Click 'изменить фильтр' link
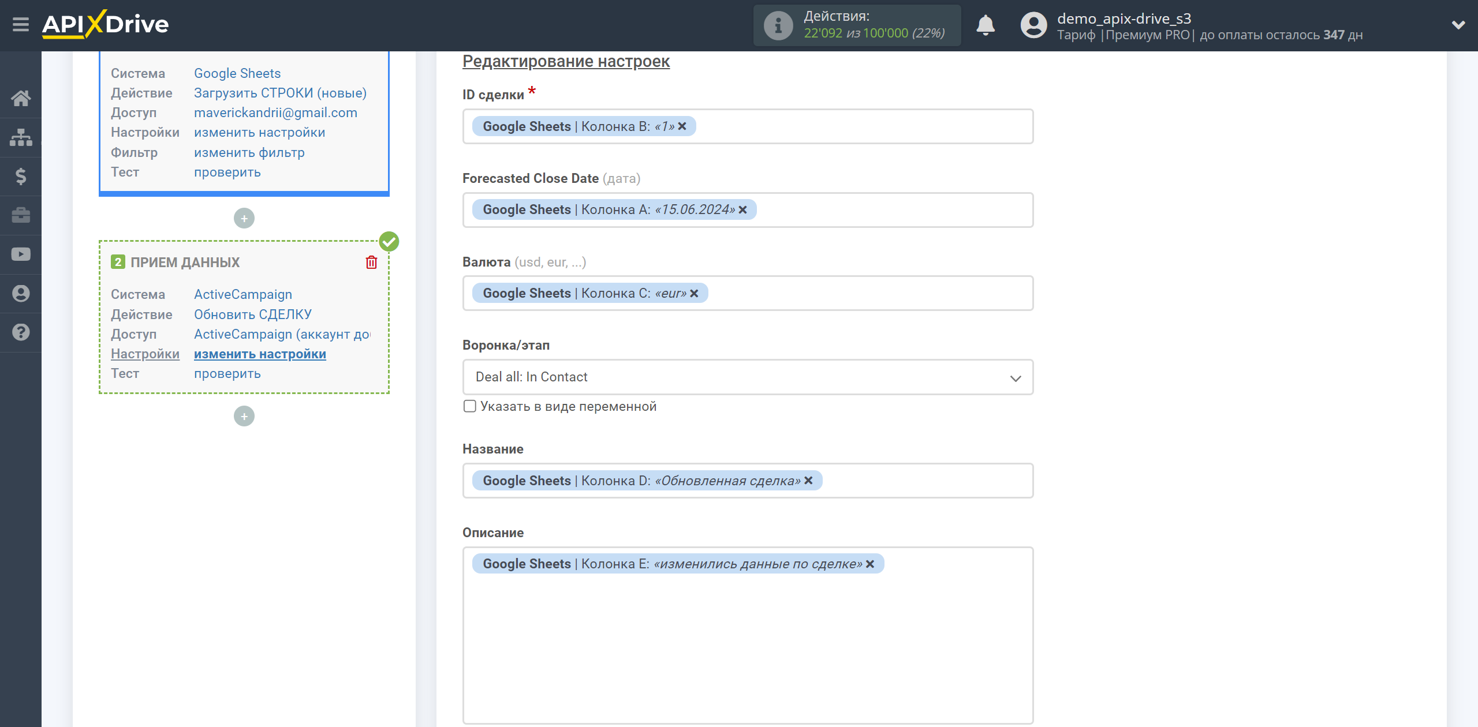 click(x=249, y=152)
